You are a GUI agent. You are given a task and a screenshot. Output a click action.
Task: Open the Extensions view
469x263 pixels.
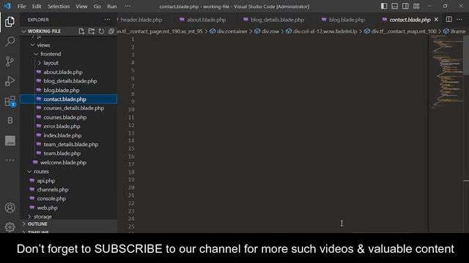[10, 101]
